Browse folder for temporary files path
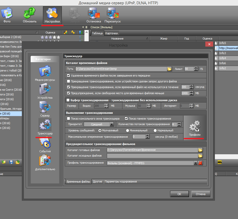Viewport: 238px width, 219px height. [x=170, y=69]
